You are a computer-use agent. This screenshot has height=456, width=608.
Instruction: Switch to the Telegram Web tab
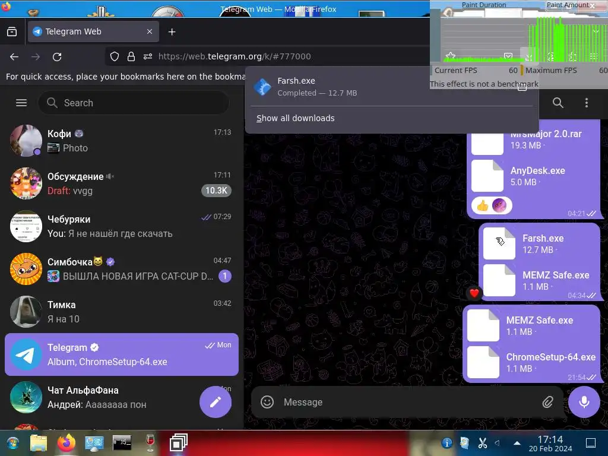[x=93, y=32]
